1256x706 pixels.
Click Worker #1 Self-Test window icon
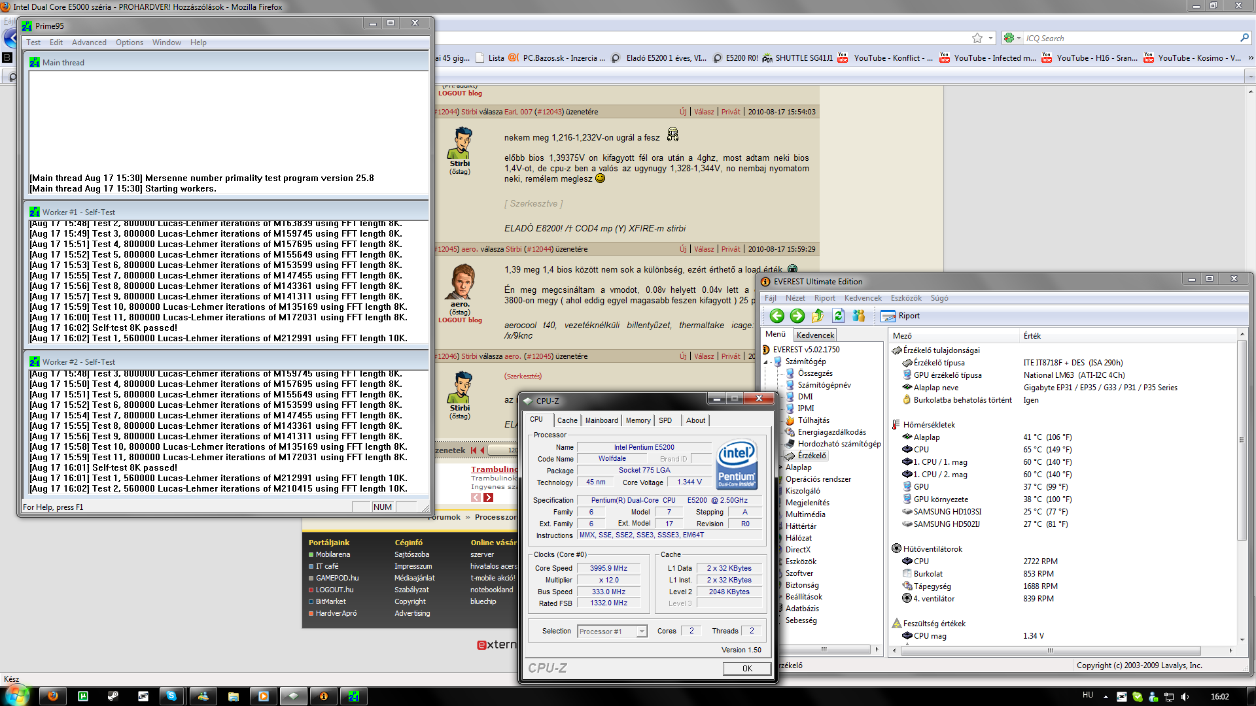[35, 212]
